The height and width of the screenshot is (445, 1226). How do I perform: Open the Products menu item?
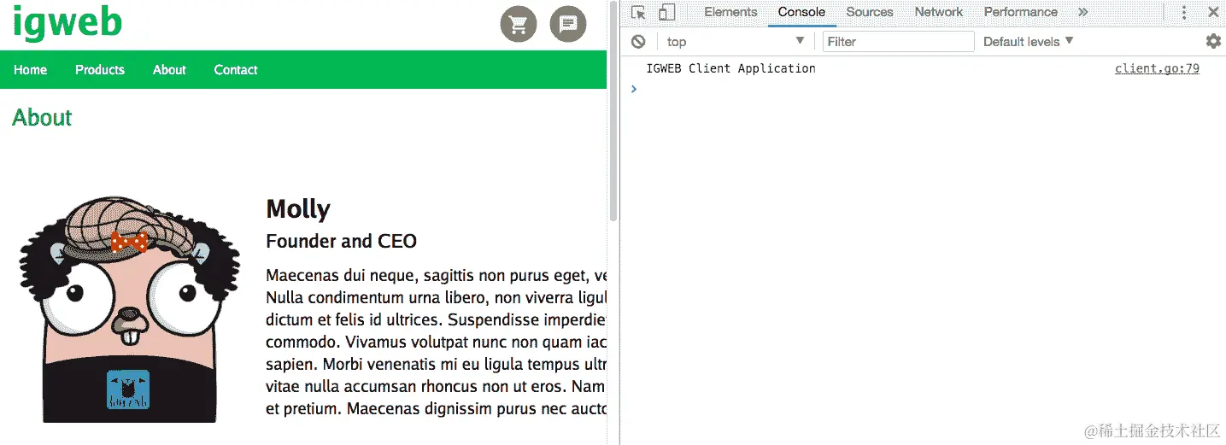click(x=100, y=70)
